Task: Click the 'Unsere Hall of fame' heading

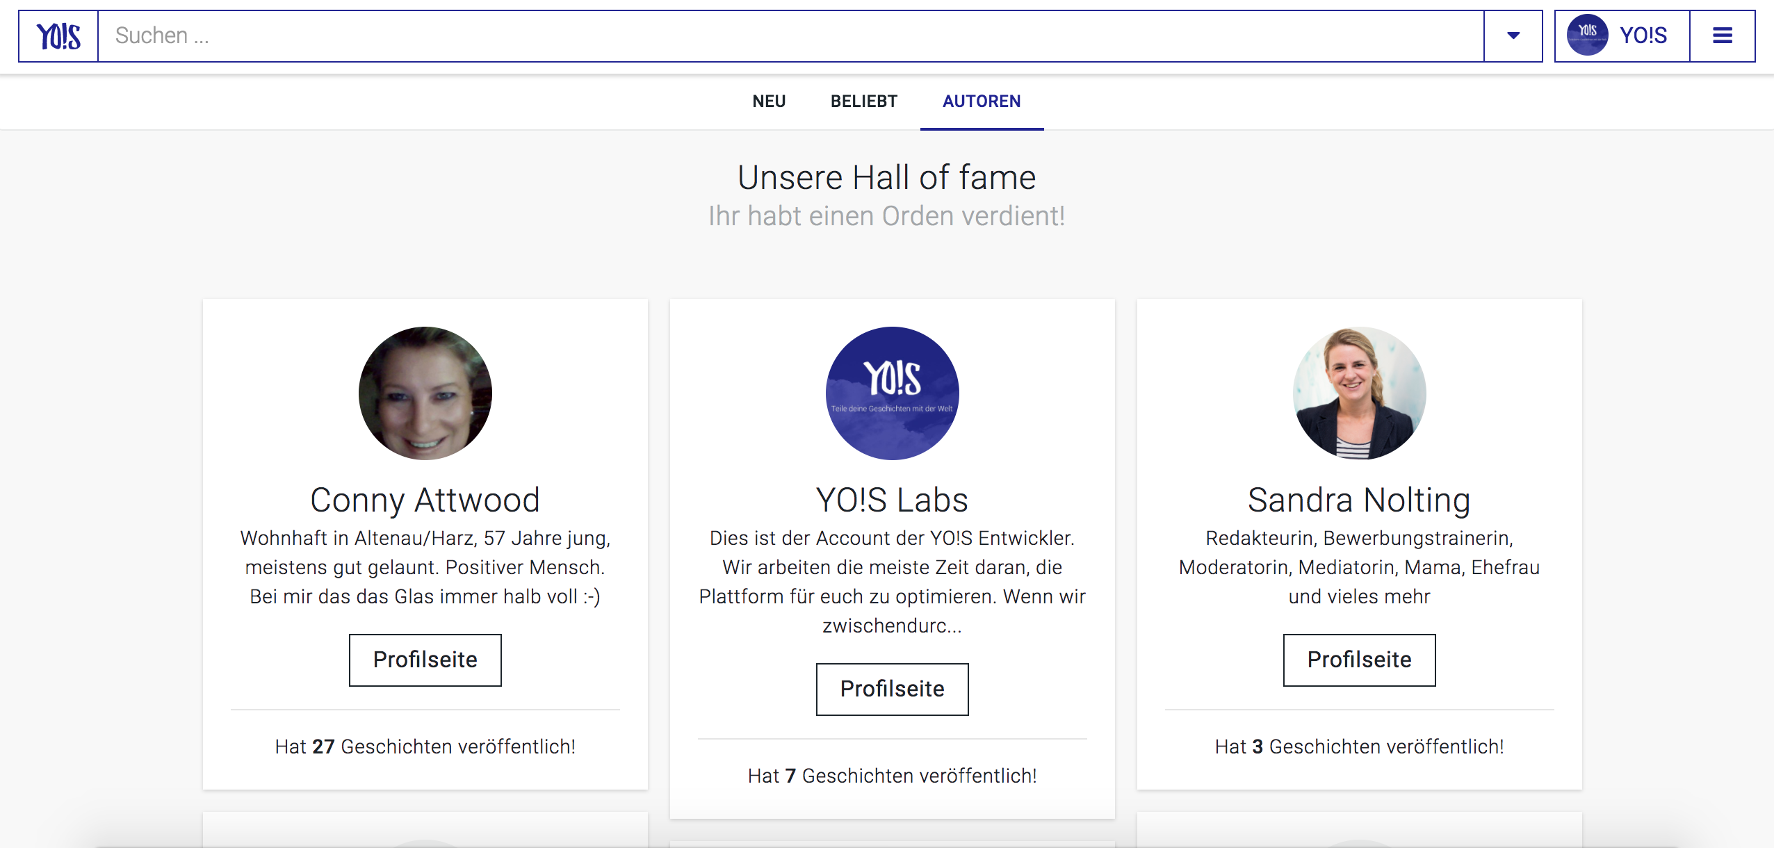Action: 887,177
